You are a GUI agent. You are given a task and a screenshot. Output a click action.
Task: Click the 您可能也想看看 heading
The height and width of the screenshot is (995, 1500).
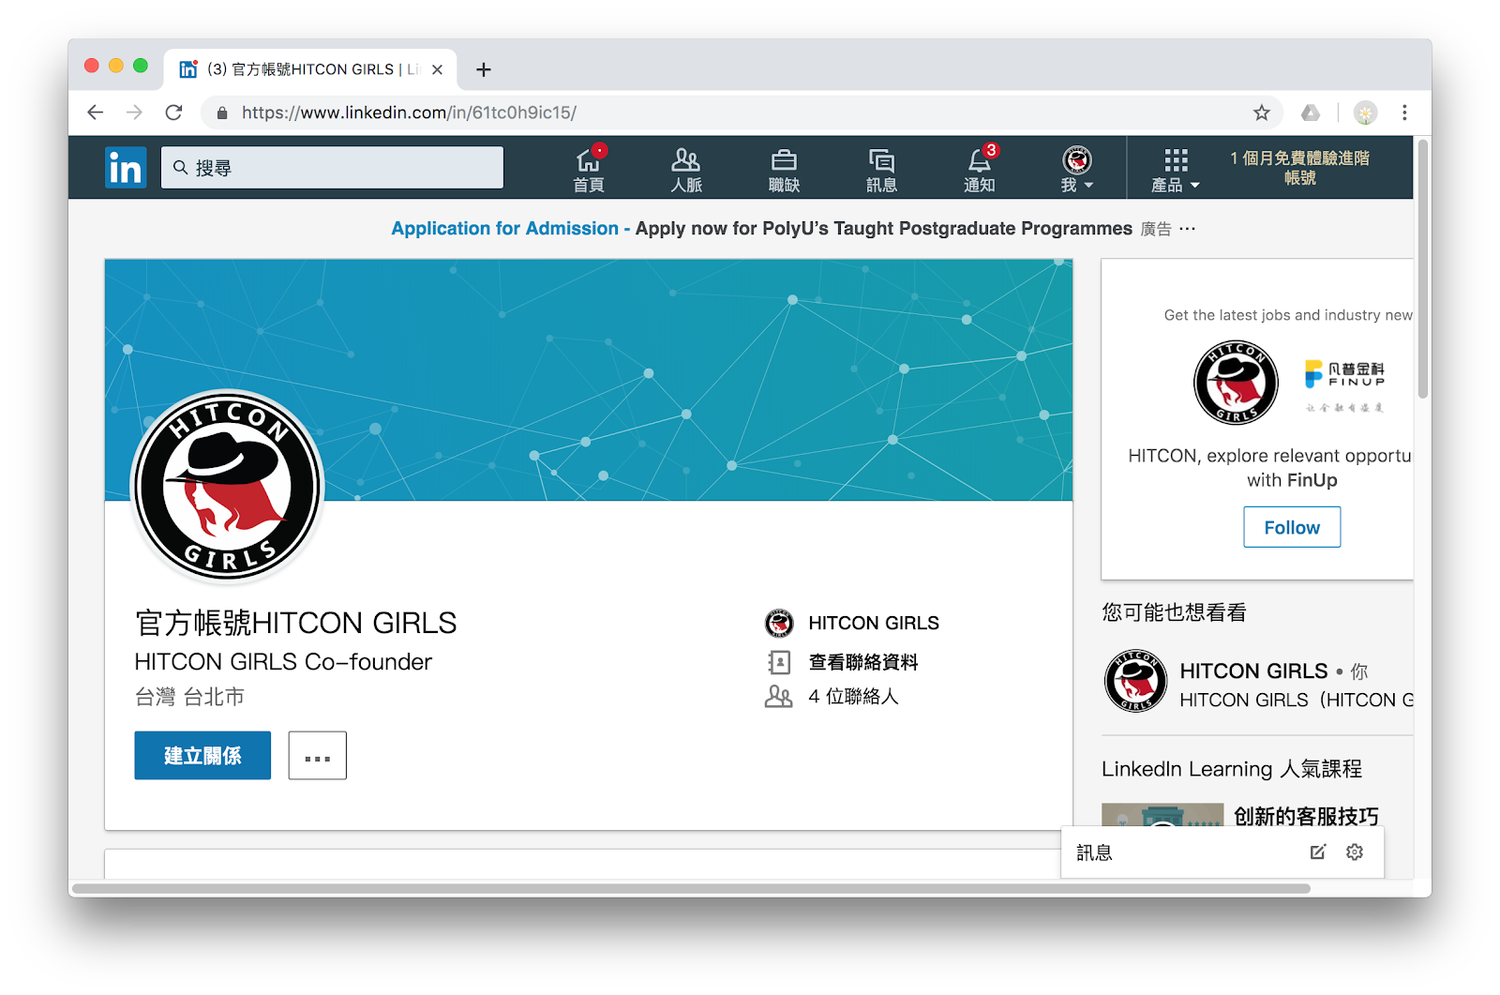tap(1174, 612)
